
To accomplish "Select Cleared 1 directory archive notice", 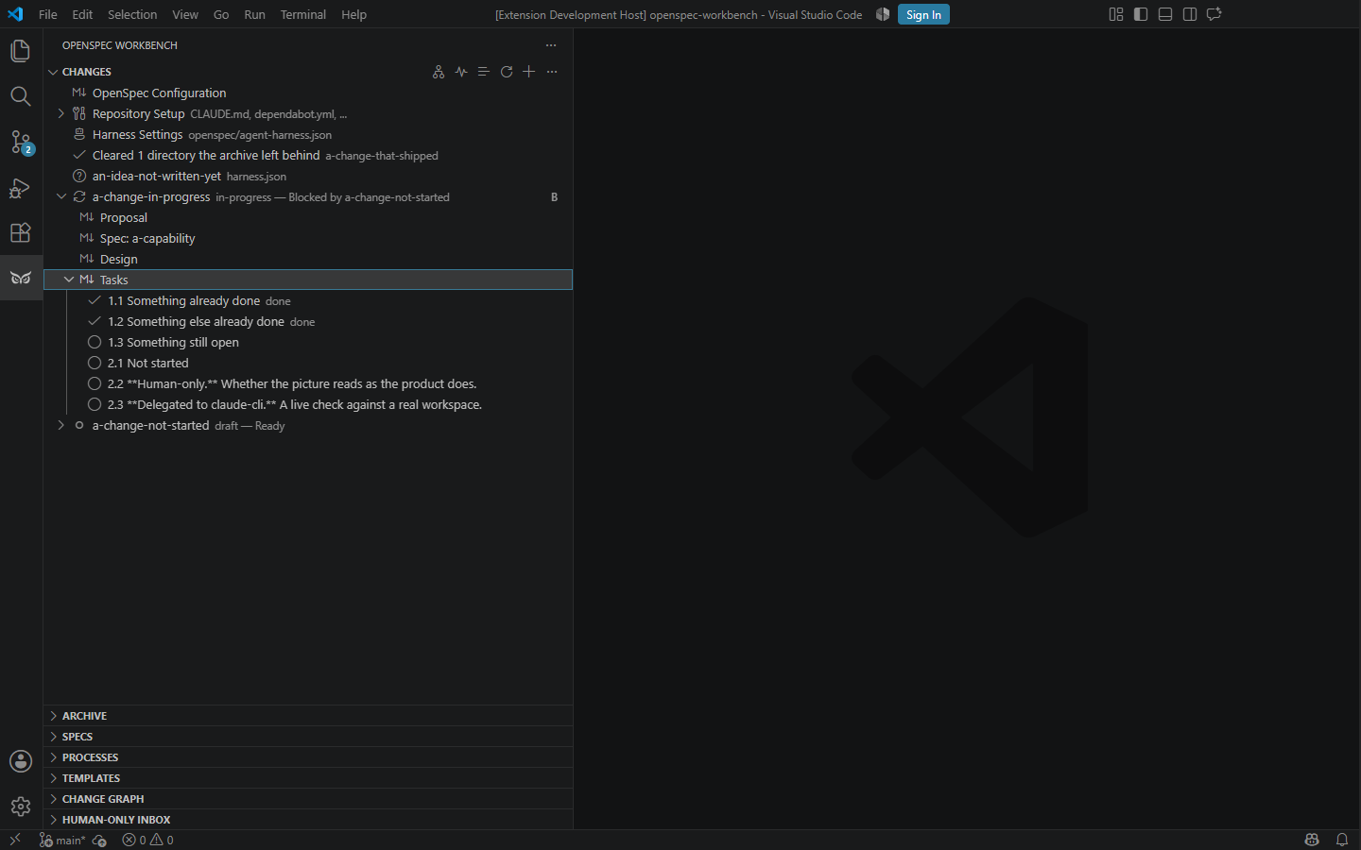I will click(x=308, y=155).
